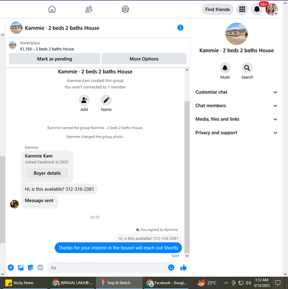Open the Friends icon in top navigation
The height and width of the screenshot is (289, 288).
coord(88,9)
